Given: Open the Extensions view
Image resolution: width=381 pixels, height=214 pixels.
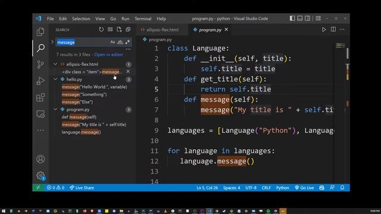Looking at the screenshot, I should tap(40, 97).
